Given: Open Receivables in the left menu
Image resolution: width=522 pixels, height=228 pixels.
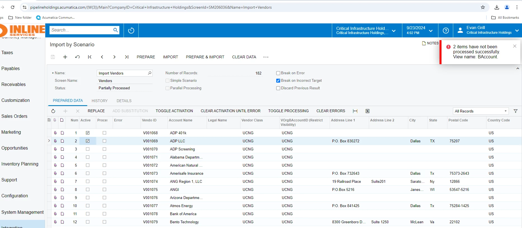Looking at the screenshot, I should [x=13, y=85].
